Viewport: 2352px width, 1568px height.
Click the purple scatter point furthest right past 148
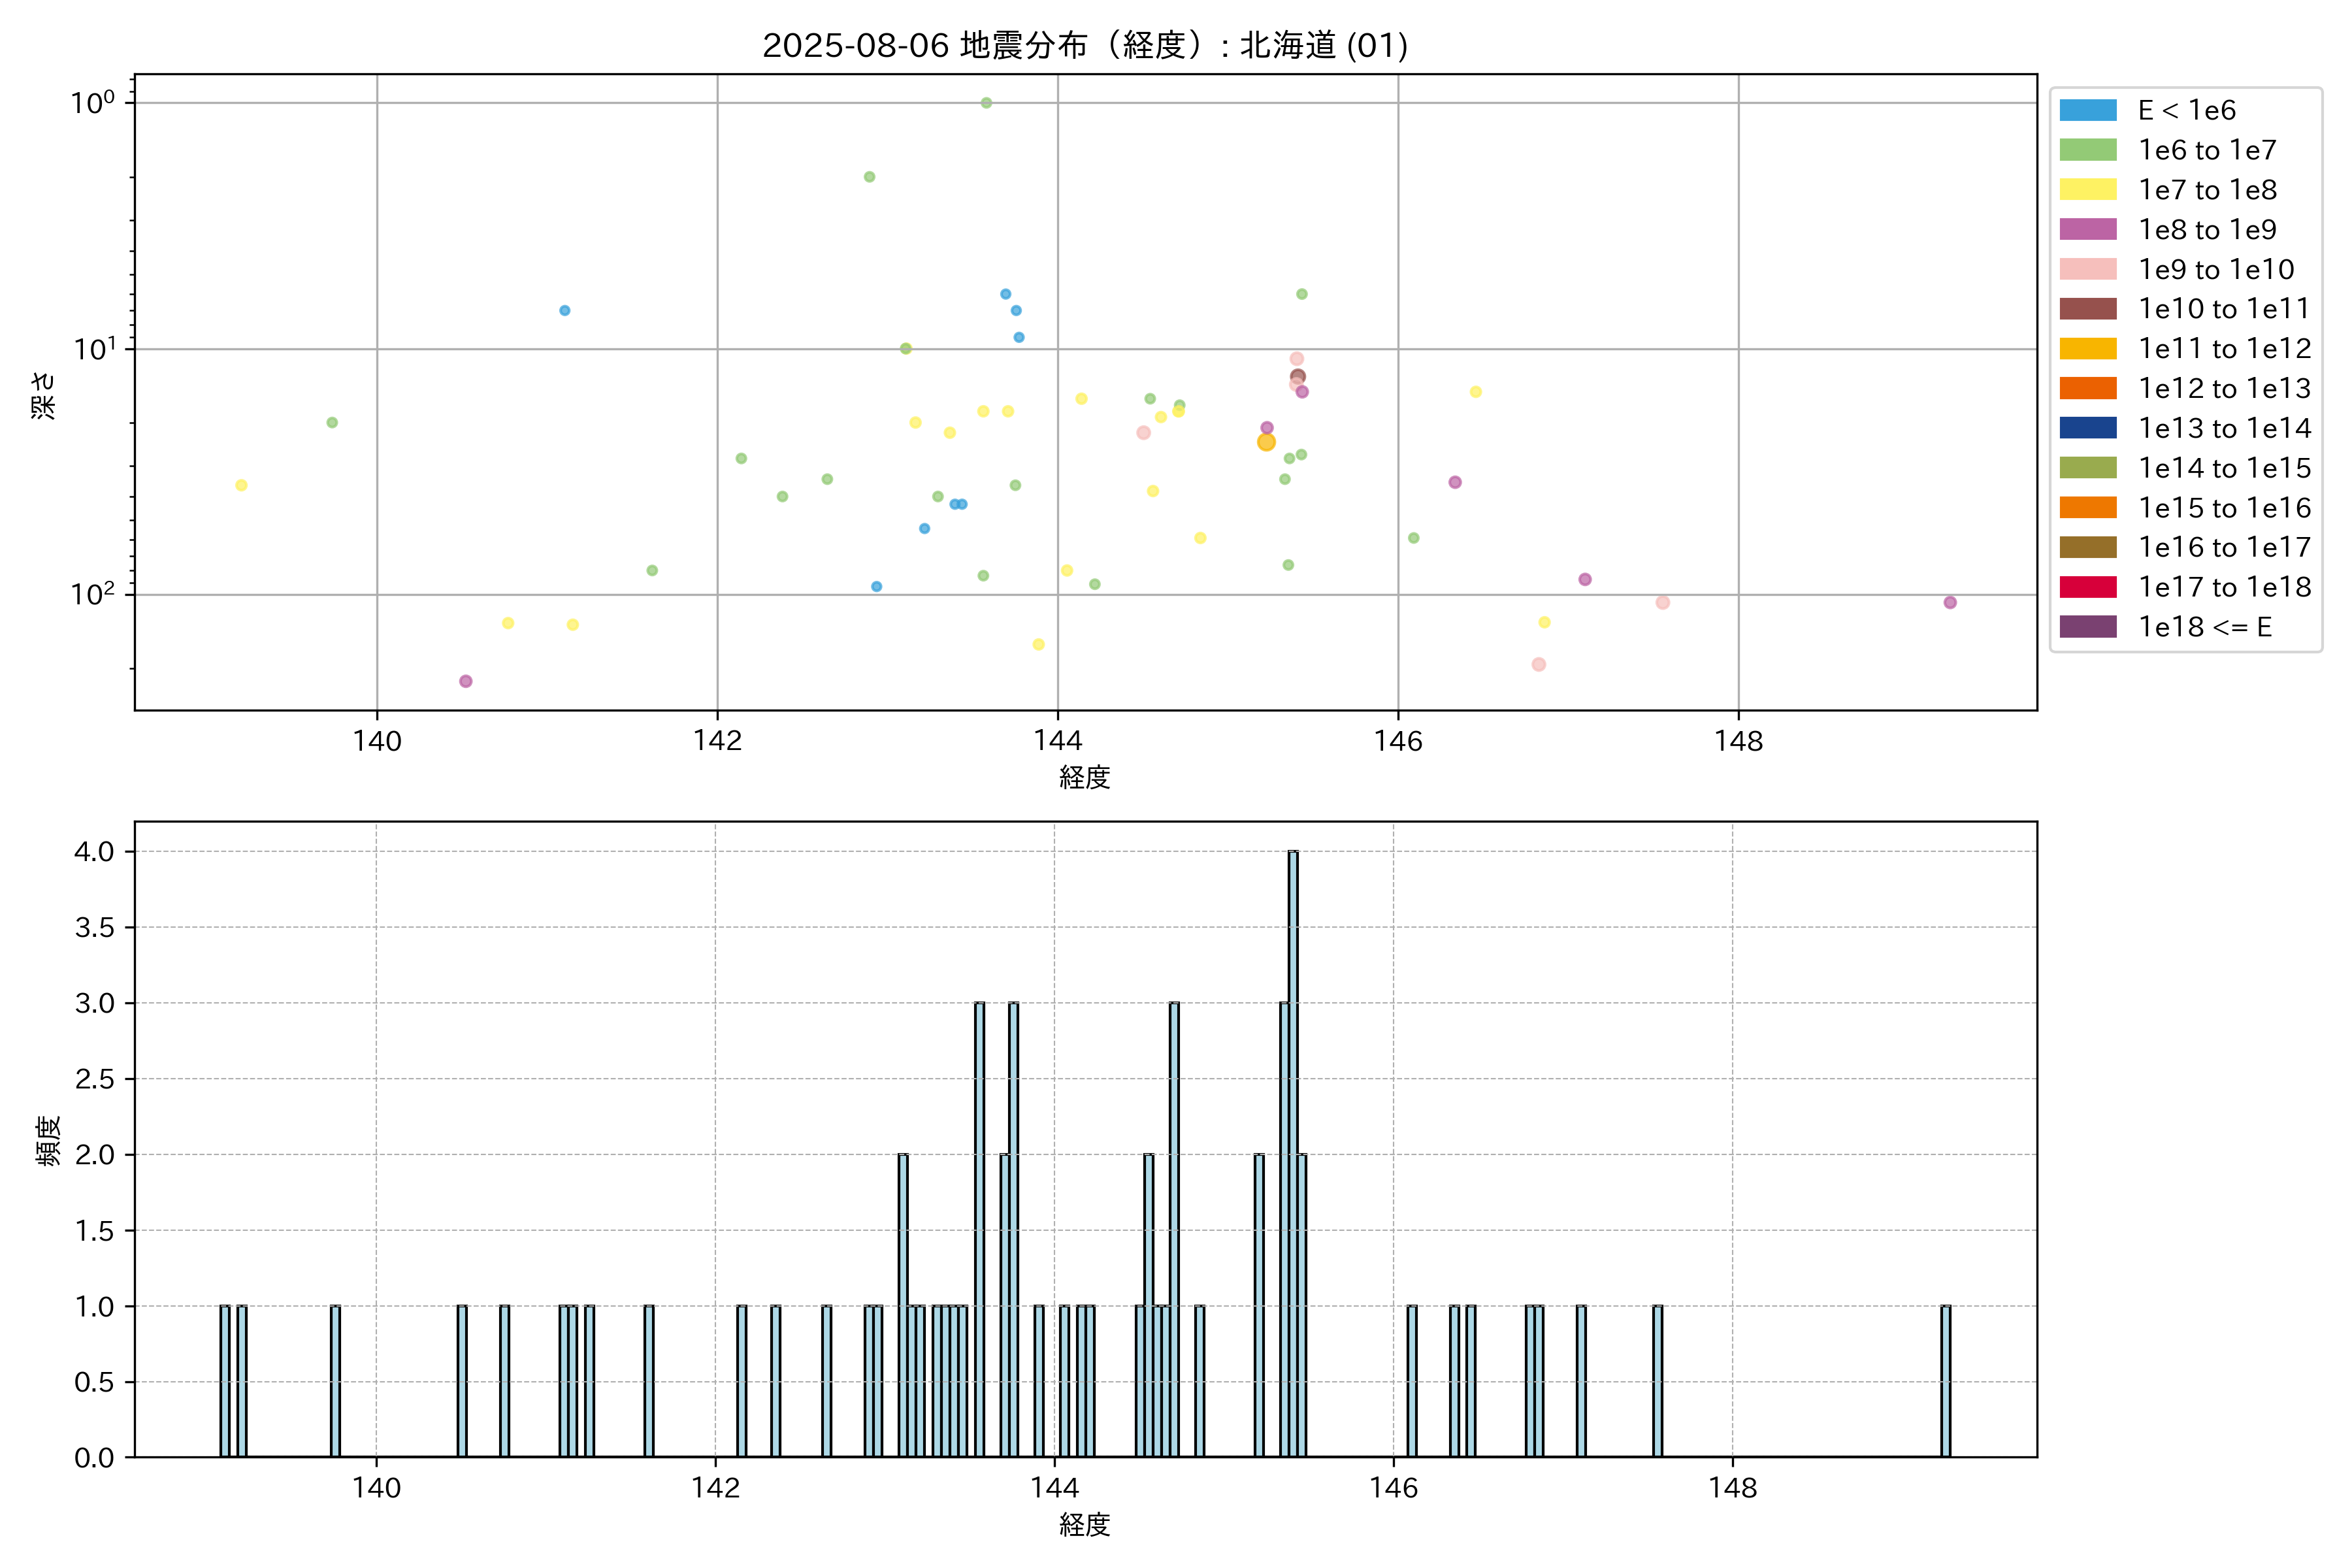click(1950, 602)
